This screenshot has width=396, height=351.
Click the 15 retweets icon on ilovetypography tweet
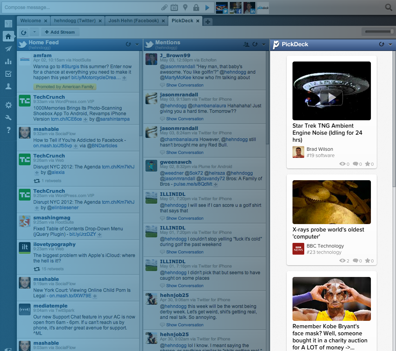point(37,269)
